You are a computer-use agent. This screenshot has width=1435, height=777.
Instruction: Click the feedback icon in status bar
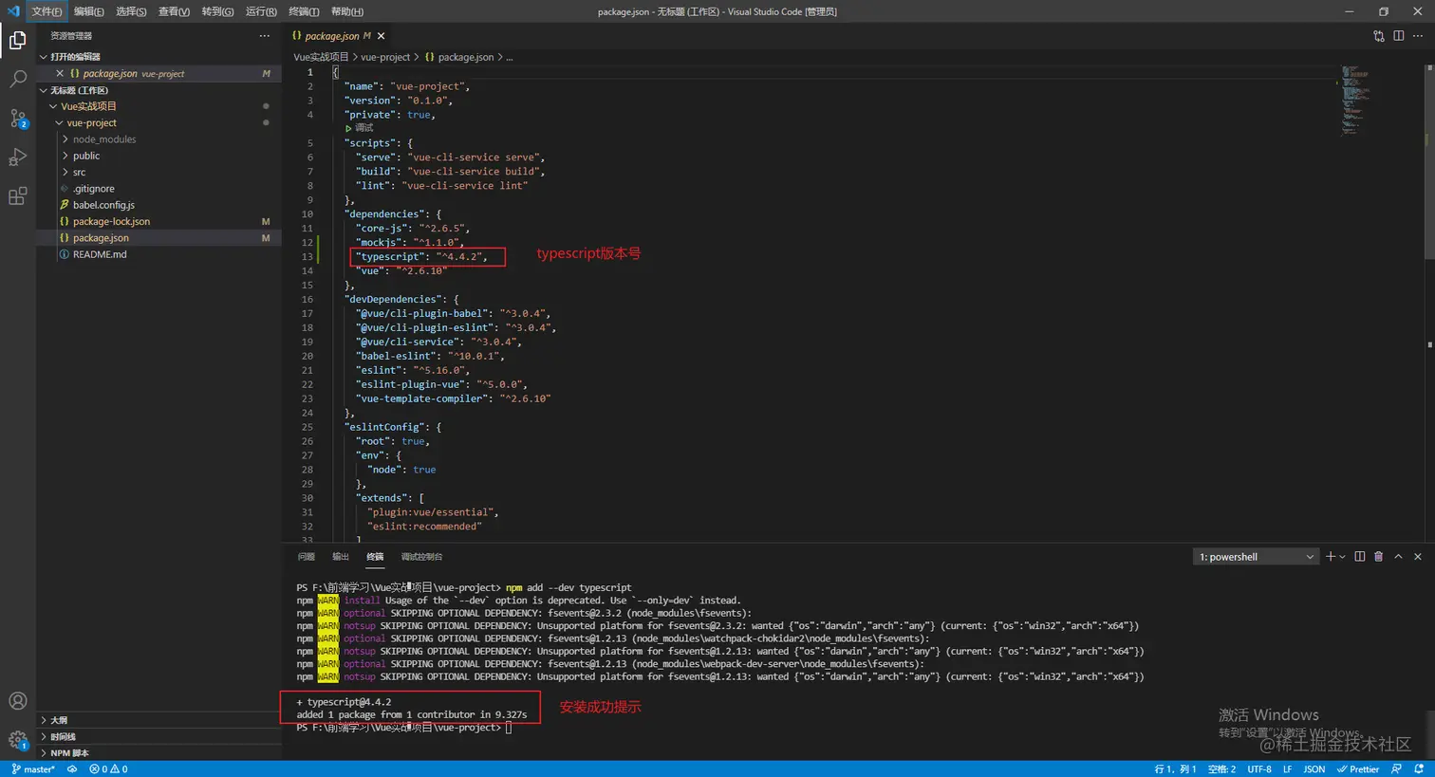pos(1396,769)
